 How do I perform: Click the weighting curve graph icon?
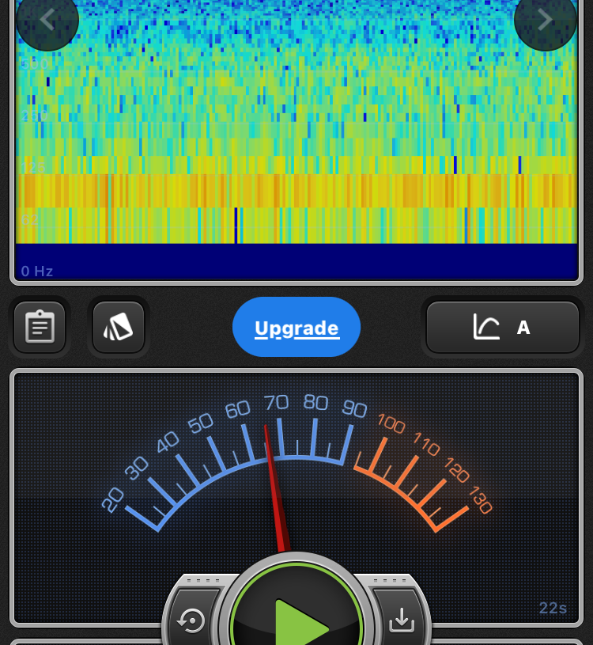click(x=486, y=327)
